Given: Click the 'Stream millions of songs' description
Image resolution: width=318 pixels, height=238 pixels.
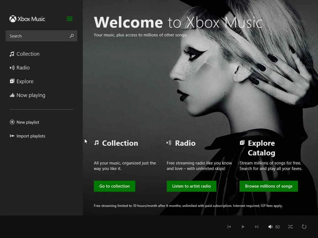Looking at the screenshot, I should [271, 166].
